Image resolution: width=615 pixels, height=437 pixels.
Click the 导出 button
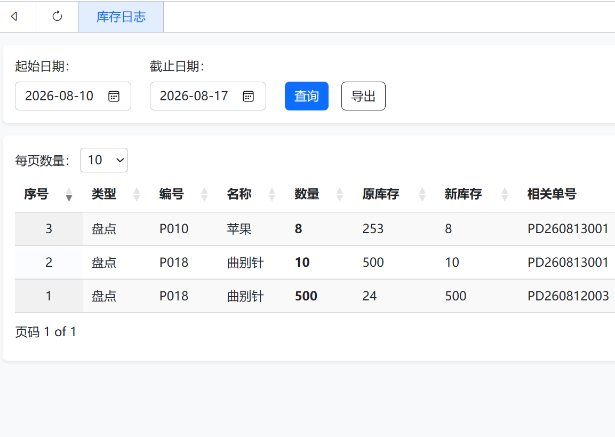pos(363,96)
